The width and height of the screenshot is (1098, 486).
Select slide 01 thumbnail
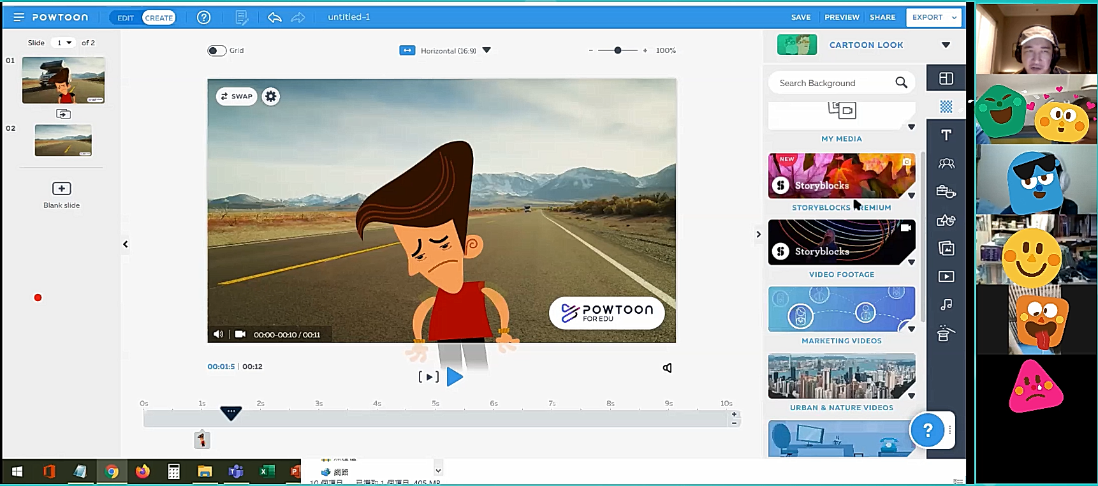tap(63, 80)
